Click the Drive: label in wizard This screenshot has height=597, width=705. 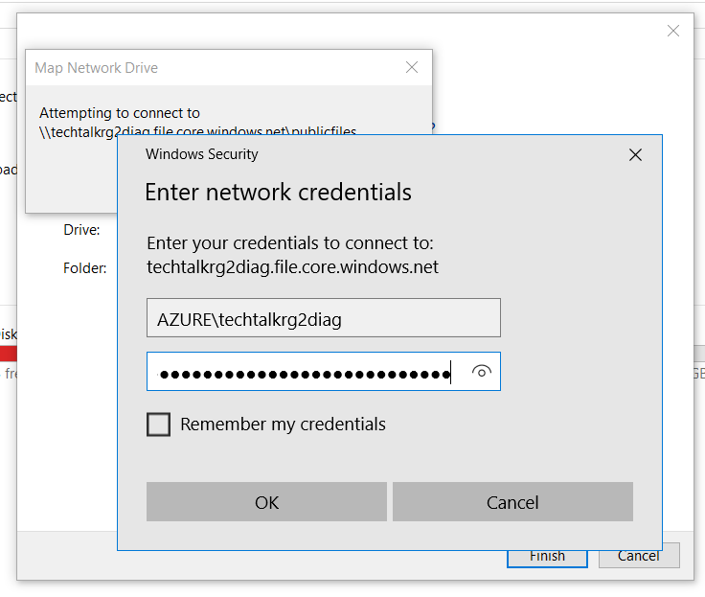pyautogui.click(x=81, y=230)
